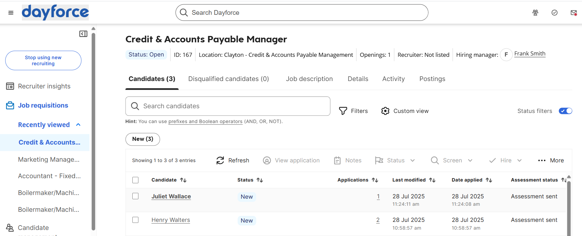The height and width of the screenshot is (236, 582).
Task: Click the Notes clipboard icon
Action: point(337,160)
